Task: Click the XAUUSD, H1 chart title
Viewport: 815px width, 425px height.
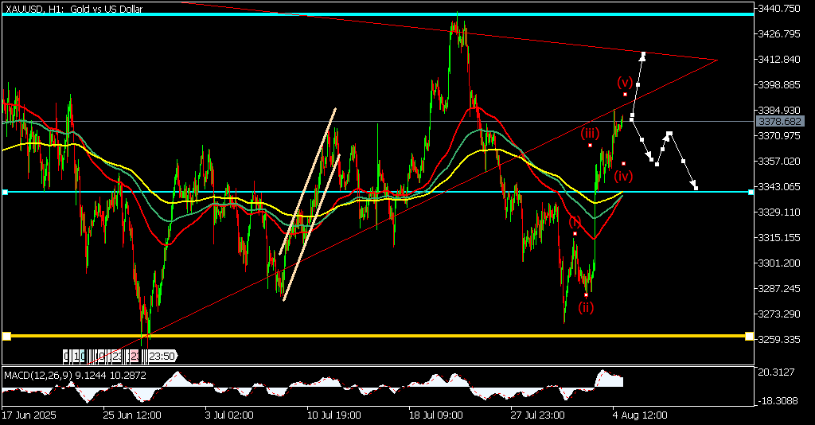Action: [74, 9]
